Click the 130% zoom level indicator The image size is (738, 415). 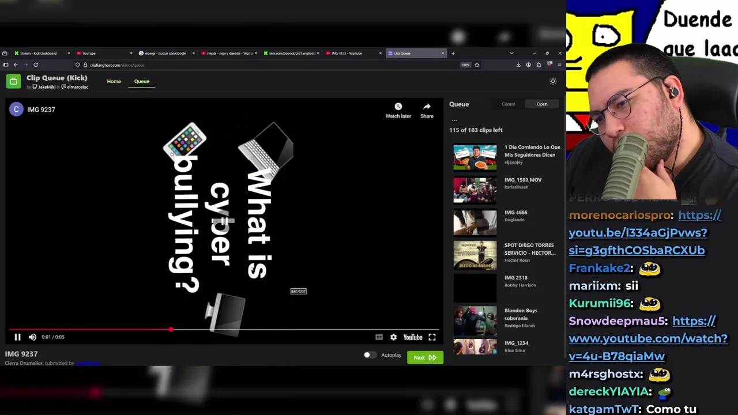click(x=465, y=65)
